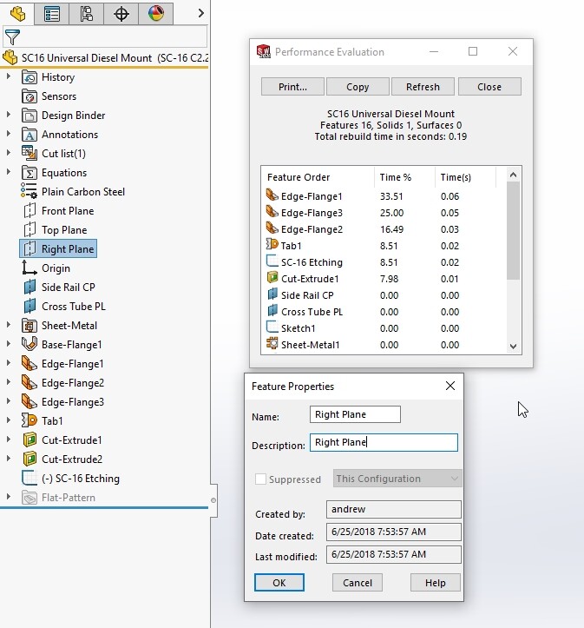
Task: Toggle the Suppressed checkbox
Action: [x=260, y=479]
